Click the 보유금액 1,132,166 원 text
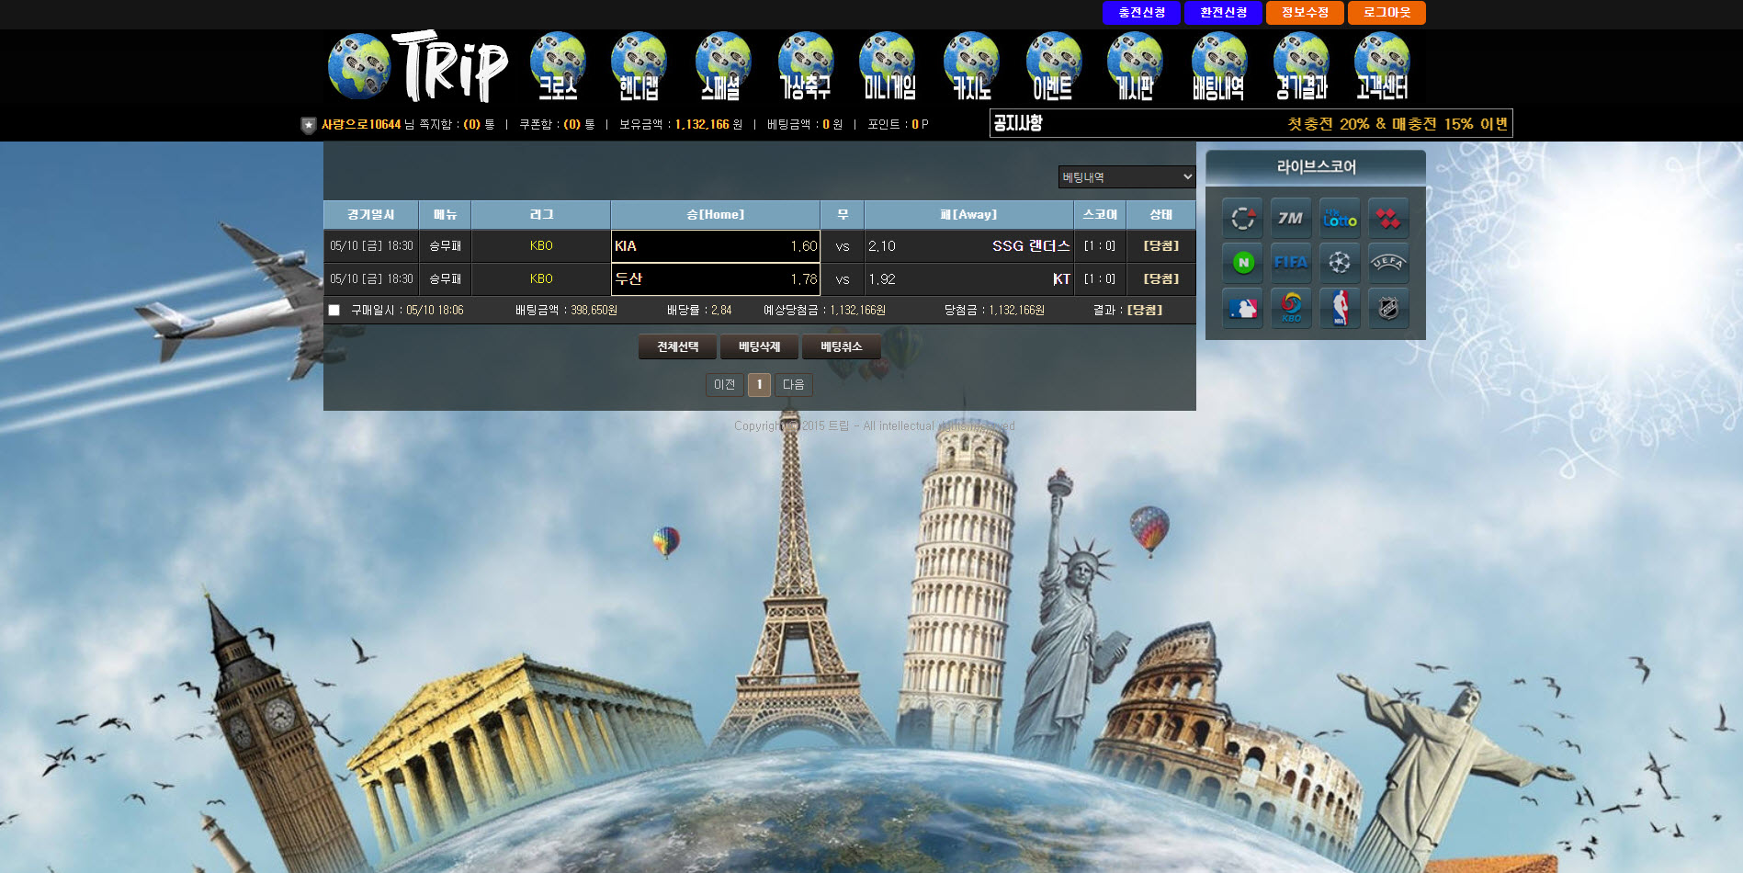The height and width of the screenshot is (873, 1743). tap(681, 125)
